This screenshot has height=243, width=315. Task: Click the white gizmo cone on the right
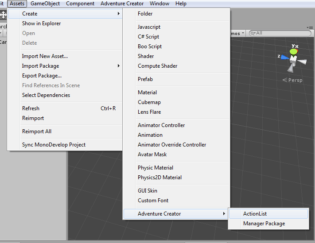(302, 62)
